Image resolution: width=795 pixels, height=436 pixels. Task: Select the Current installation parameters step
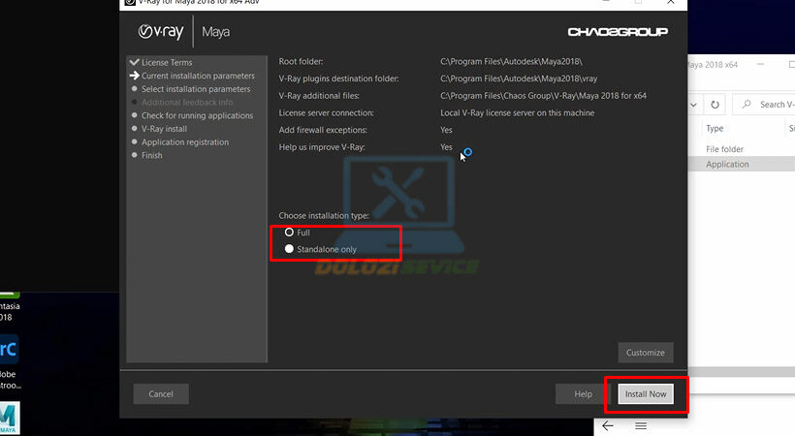197,76
